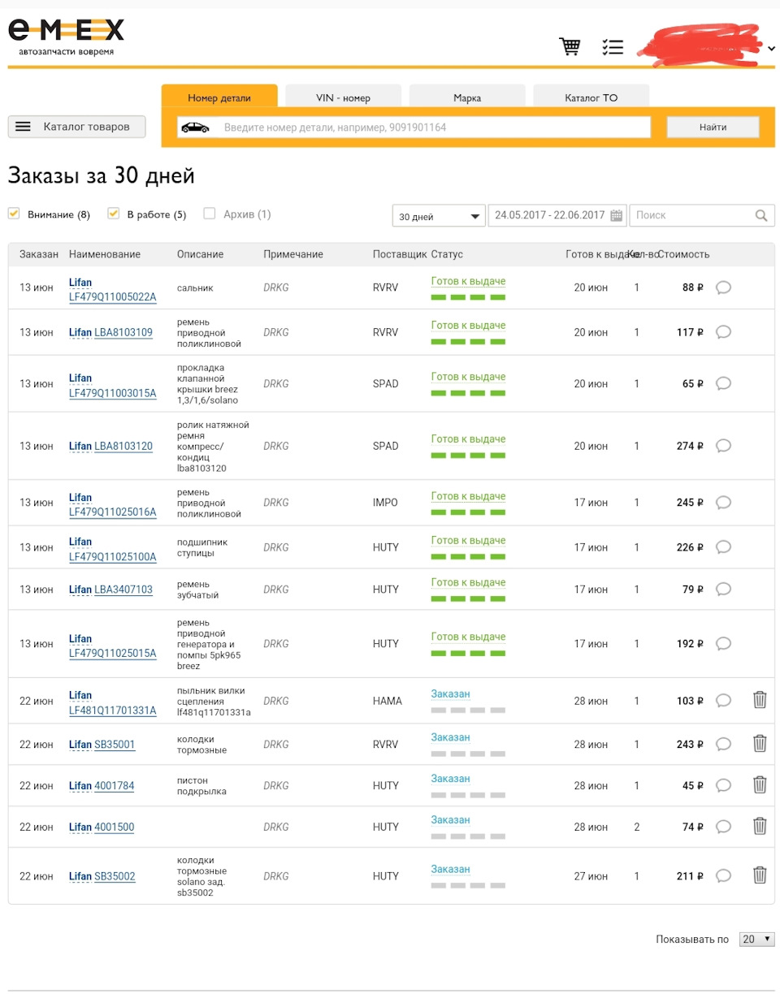Open comment bubble for LF479Q11025015A row
780x998 pixels.
723,644
